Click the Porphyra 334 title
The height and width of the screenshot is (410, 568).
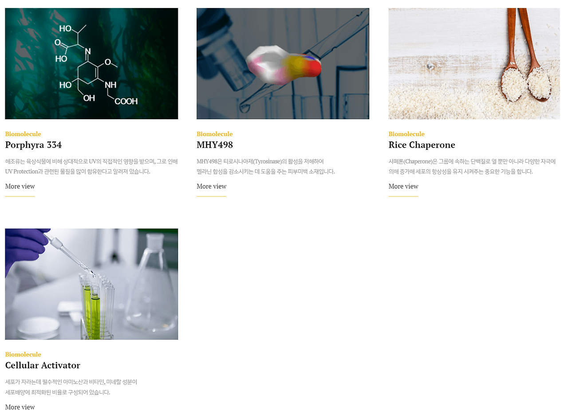33,145
